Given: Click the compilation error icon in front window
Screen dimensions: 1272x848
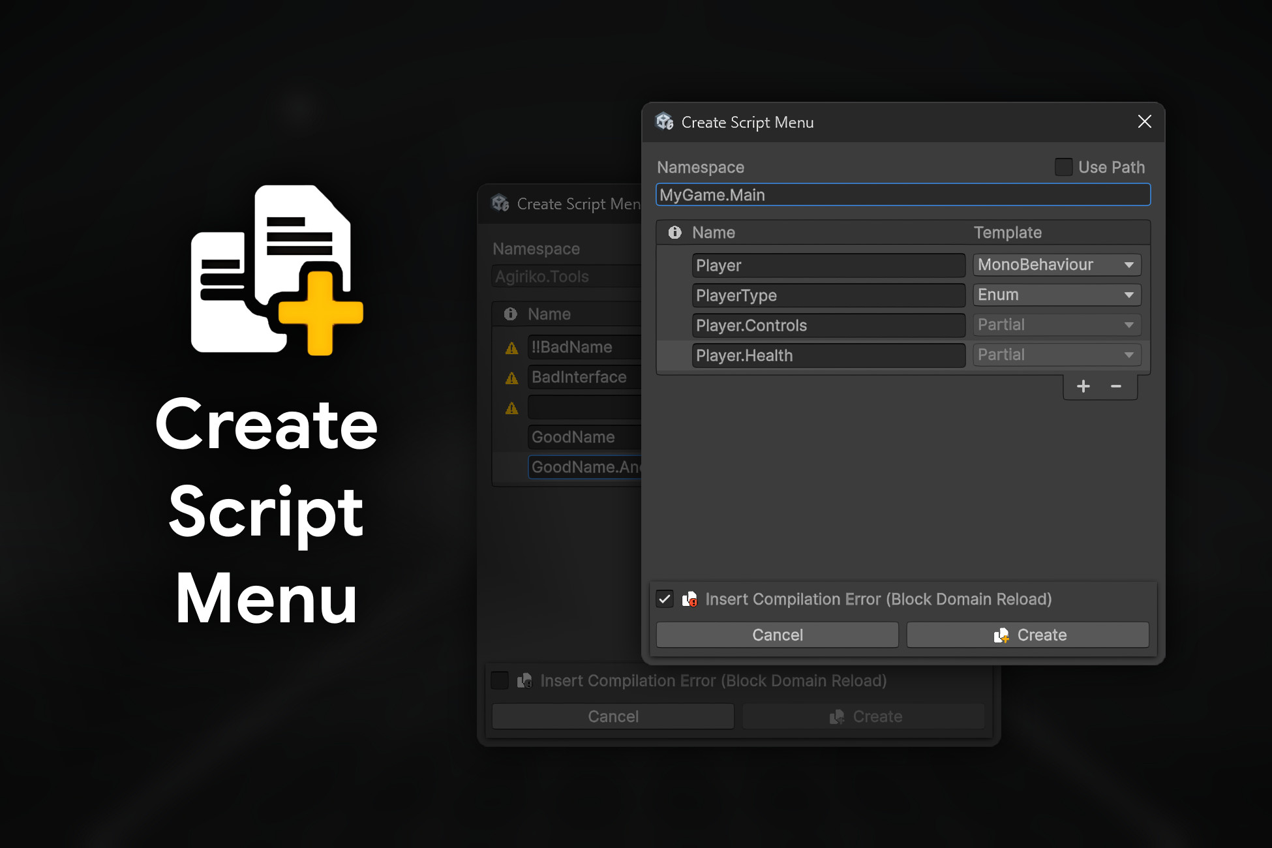Looking at the screenshot, I should point(689,599).
